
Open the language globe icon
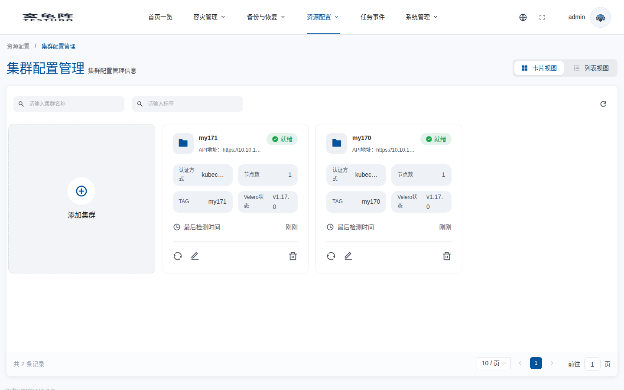pyautogui.click(x=523, y=17)
